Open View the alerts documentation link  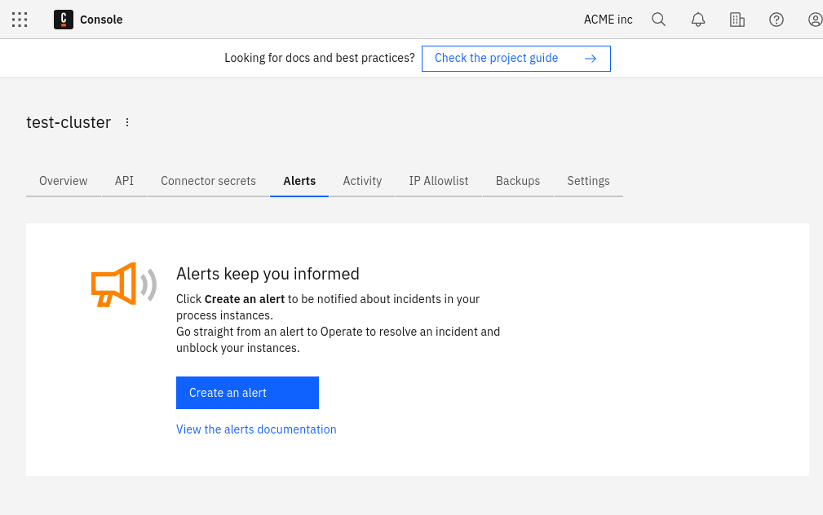coord(256,429)
